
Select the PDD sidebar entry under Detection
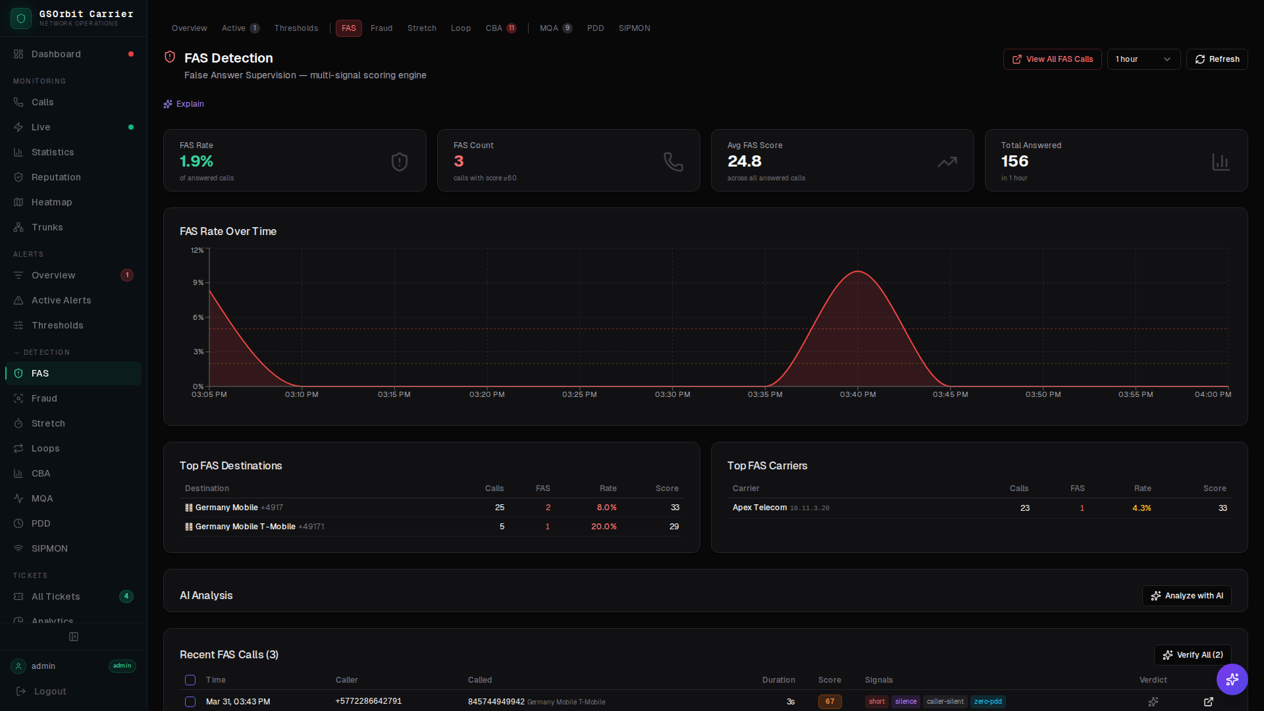(x=41, y=523)
